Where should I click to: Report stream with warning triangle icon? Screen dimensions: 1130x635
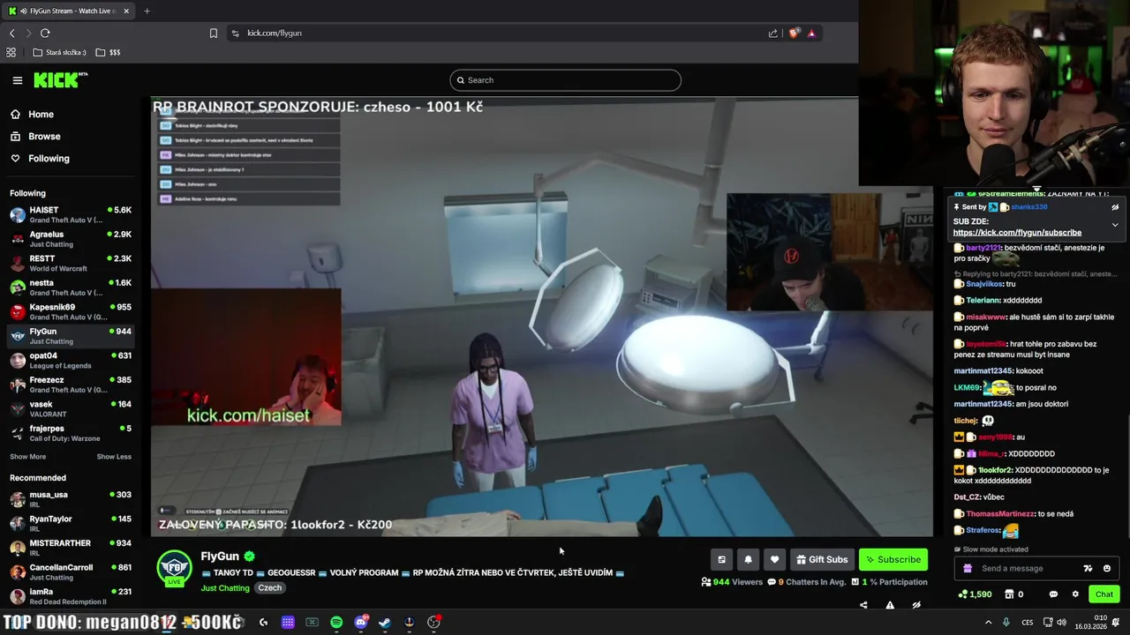tap(890, 605)
